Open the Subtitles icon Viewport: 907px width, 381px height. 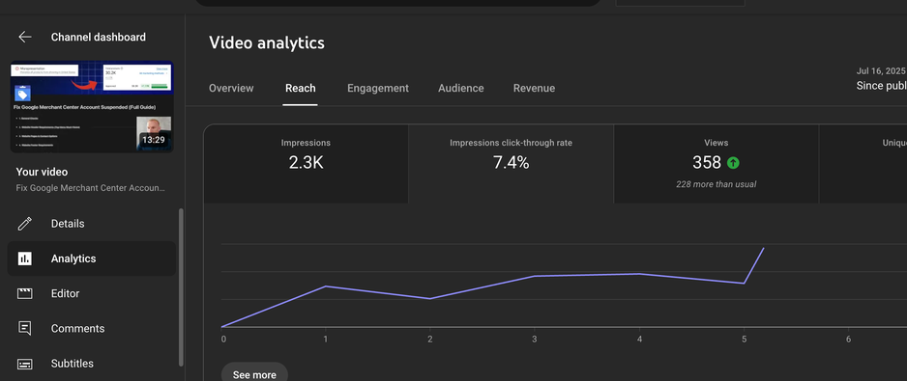25,364
